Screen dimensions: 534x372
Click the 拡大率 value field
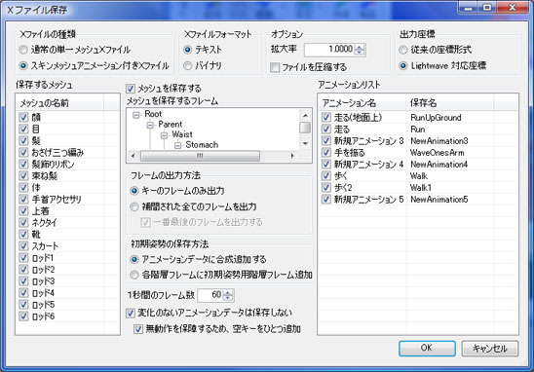click(x=329, y=50)
